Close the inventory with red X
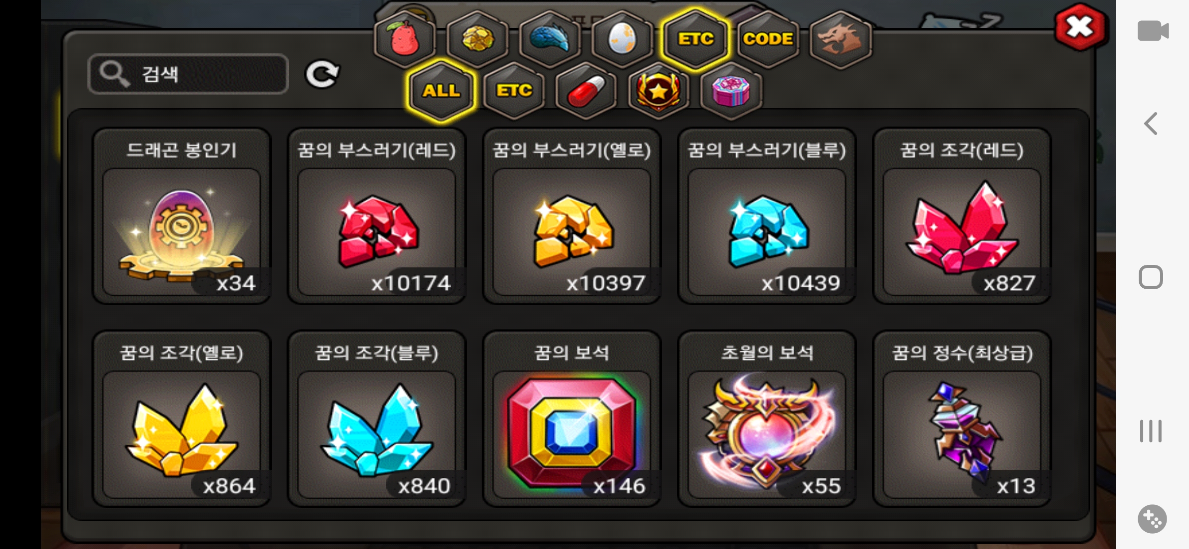Screen dimensions: 1189x549 click(1080, 27)
